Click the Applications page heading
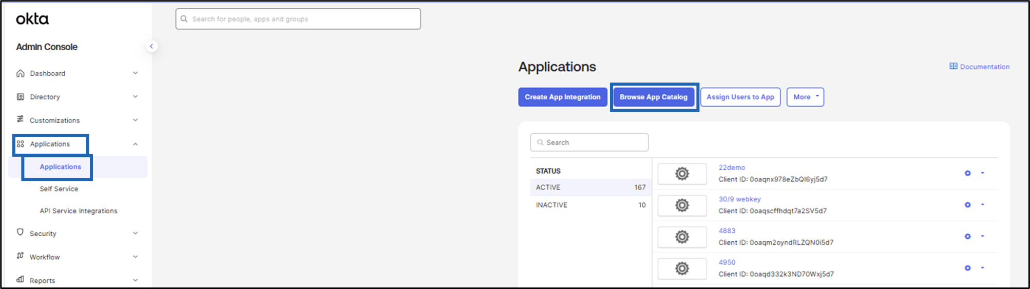Viewport: 1030px width, 289px height. [x=557, y=67]
